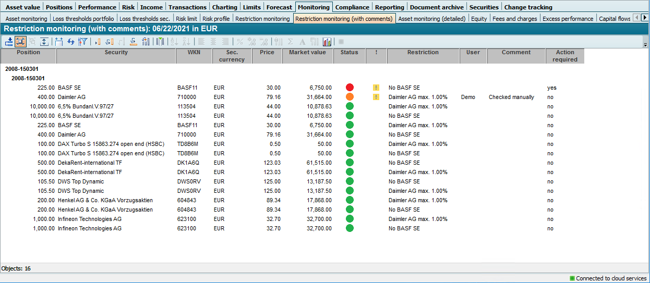Select the 'Checked manually' comment cell
Screen dimensions: 650x283
[x=511, y=97]
